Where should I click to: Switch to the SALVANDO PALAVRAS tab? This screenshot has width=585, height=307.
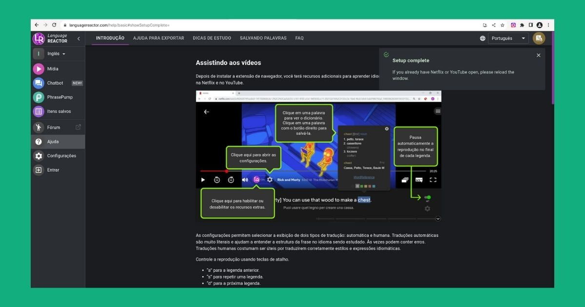click(x=264, y=38)
